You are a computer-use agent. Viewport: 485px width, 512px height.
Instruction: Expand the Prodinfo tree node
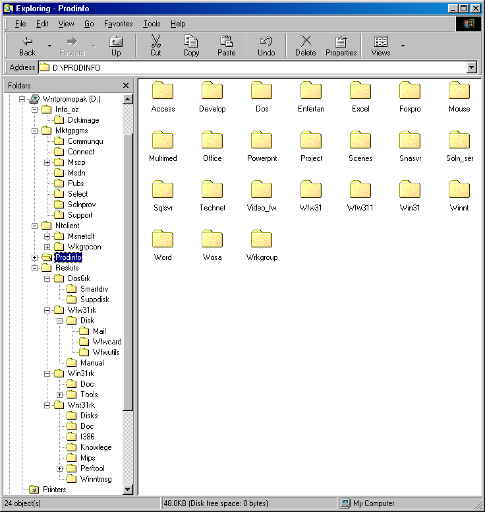[x=34, y=257]
